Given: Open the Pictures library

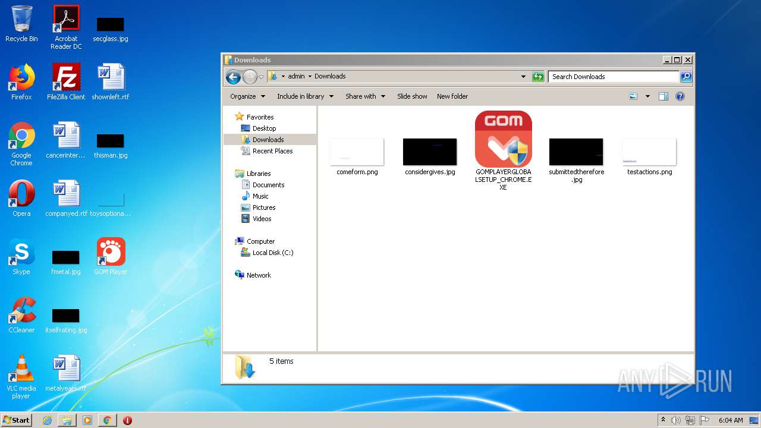Looking at the screenshot, I should (x=264, y=207).
